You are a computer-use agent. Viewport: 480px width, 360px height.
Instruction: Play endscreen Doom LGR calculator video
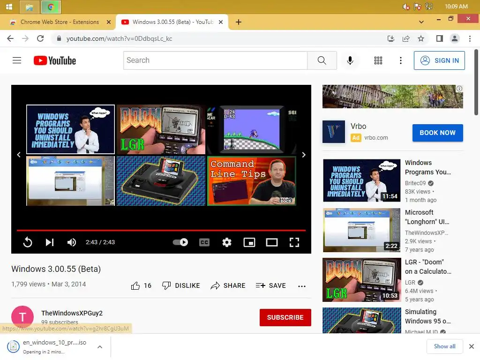point(161,129)
